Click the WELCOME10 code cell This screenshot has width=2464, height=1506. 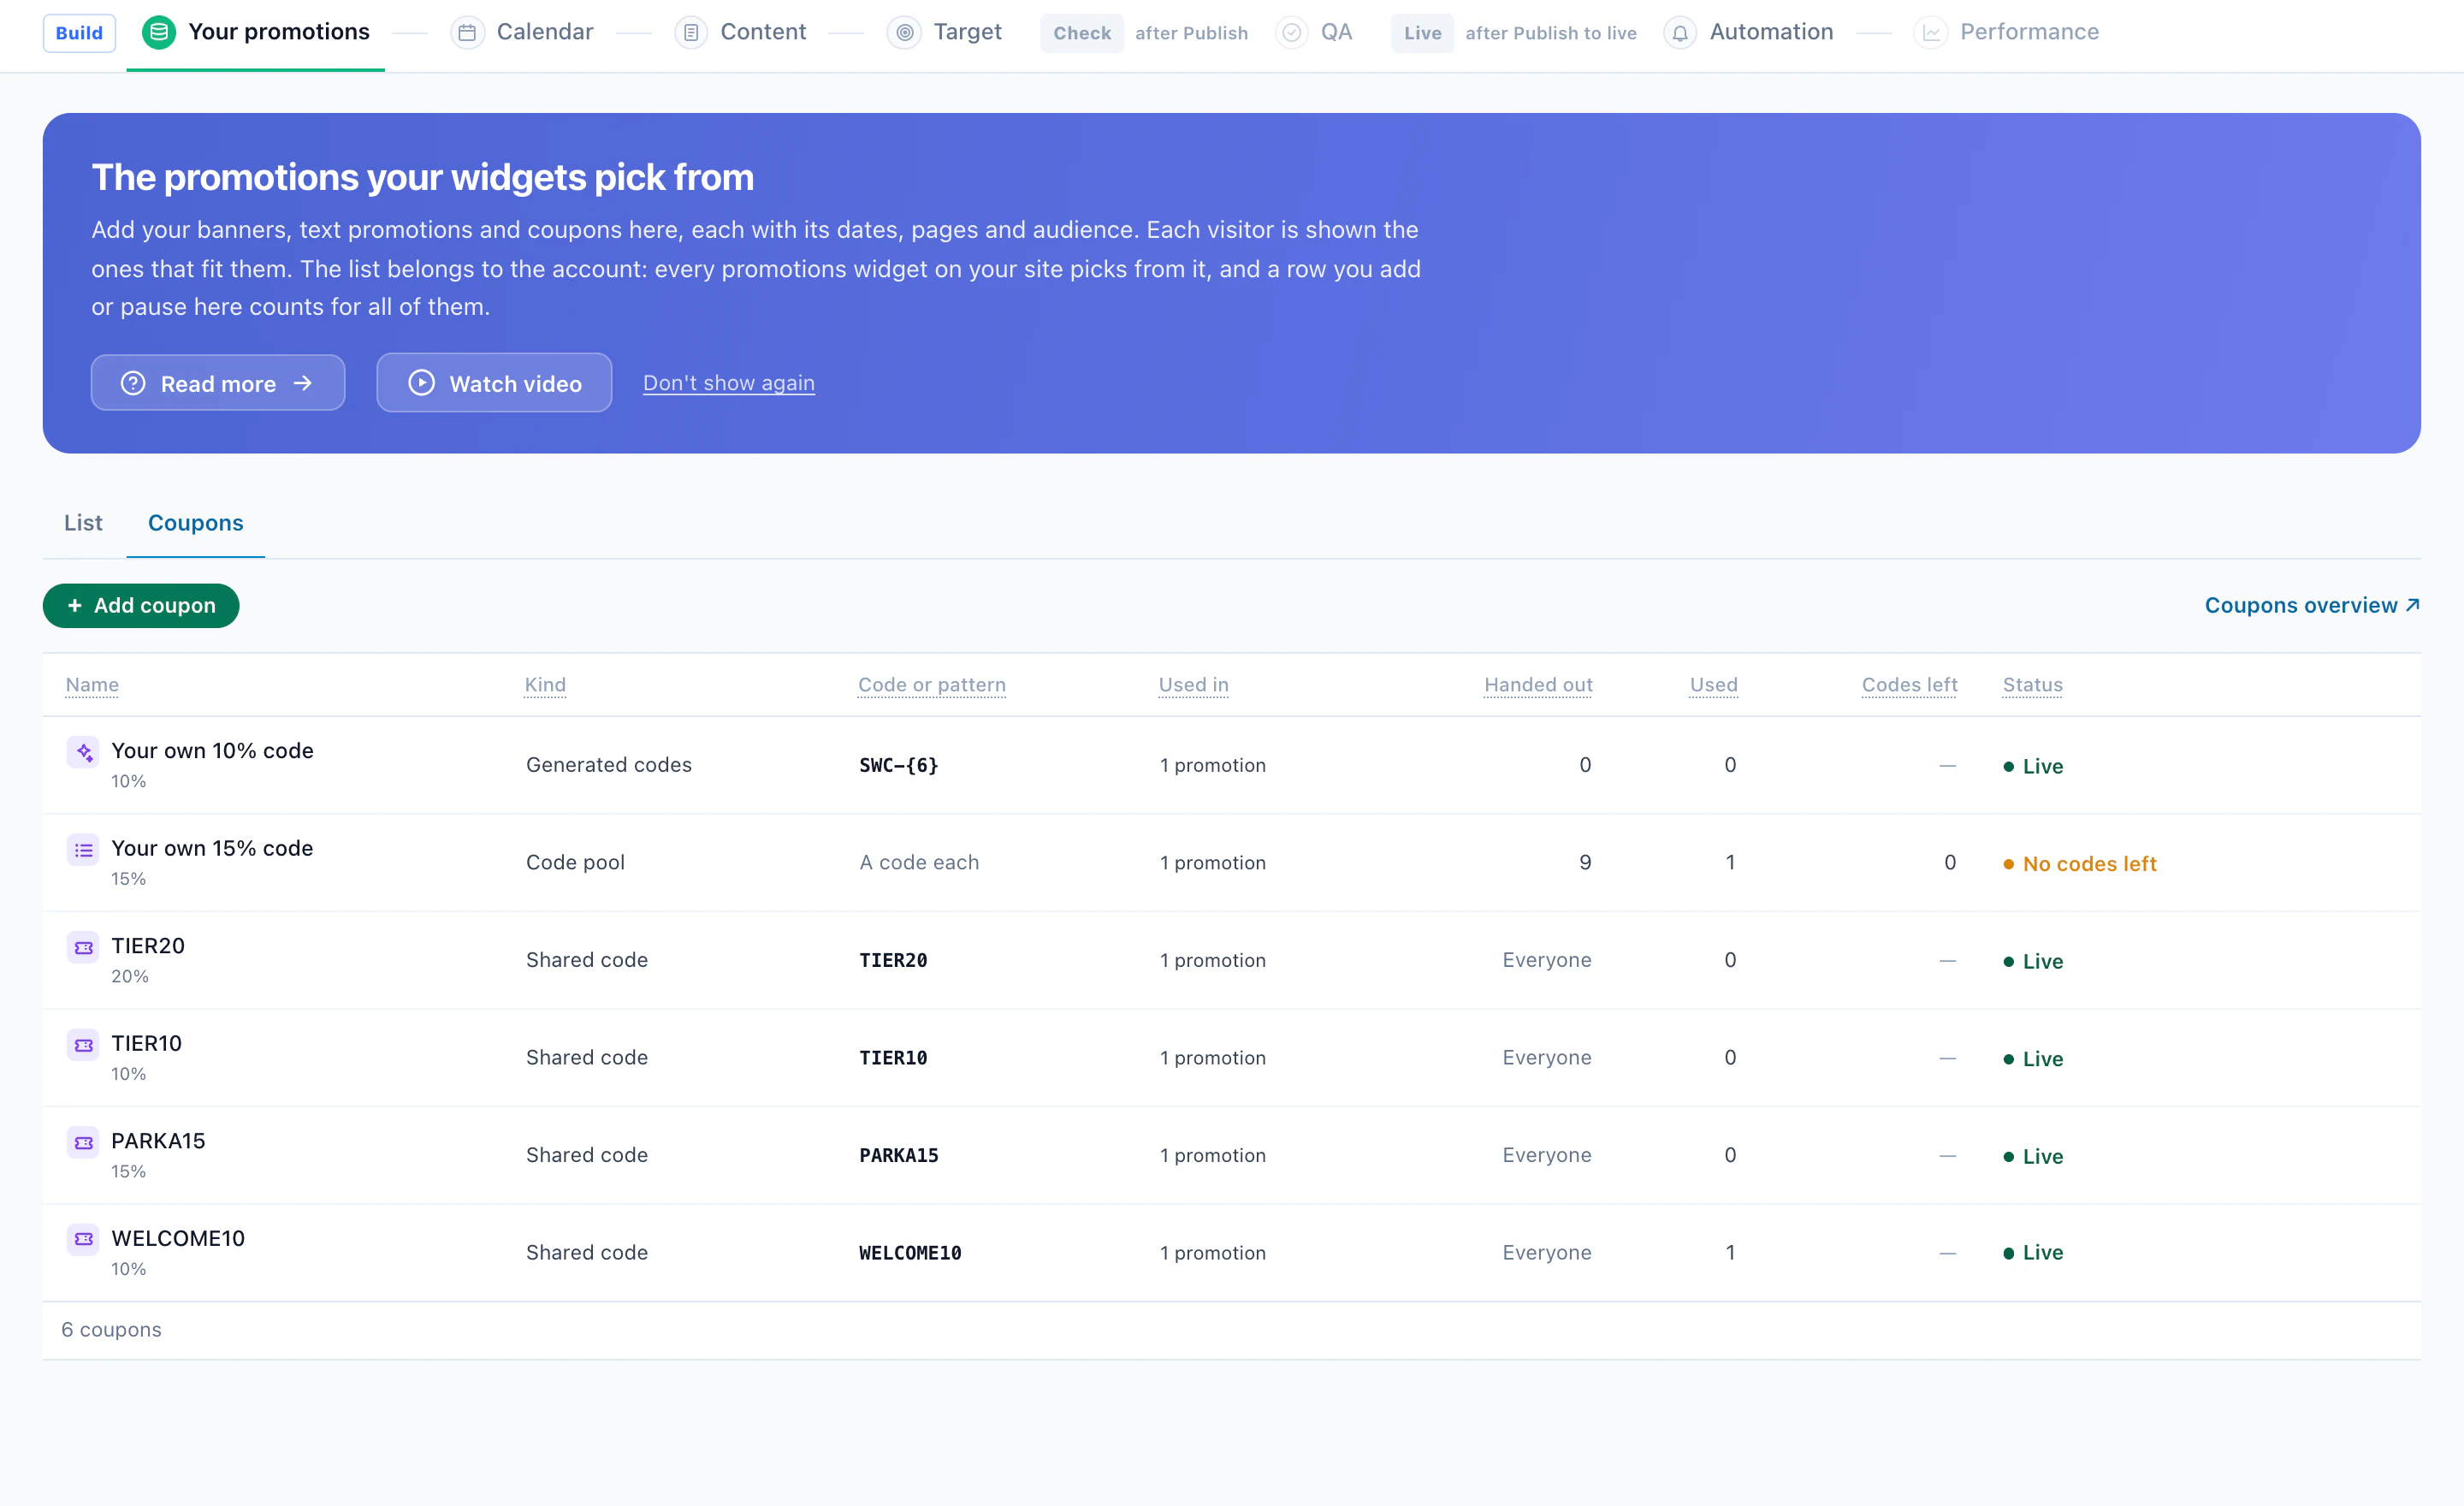[910, 1253]
